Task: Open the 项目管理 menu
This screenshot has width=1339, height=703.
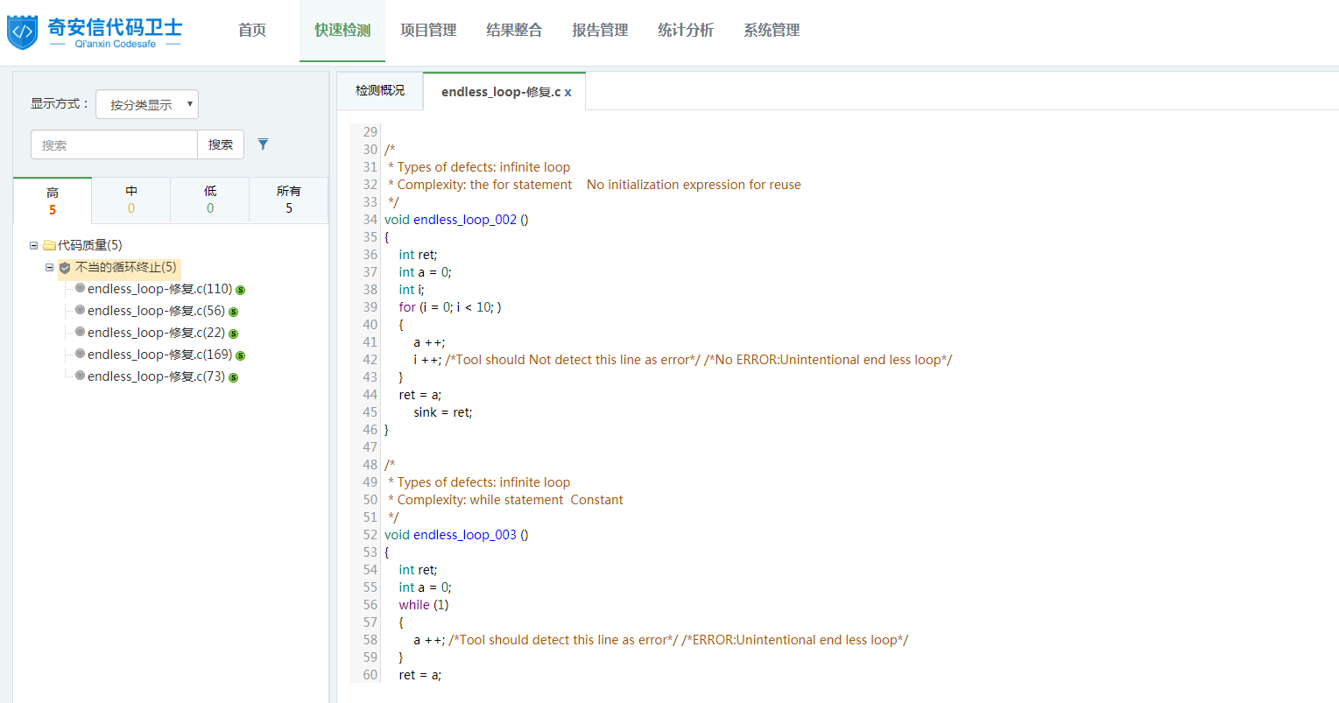Action: (428, 31)
